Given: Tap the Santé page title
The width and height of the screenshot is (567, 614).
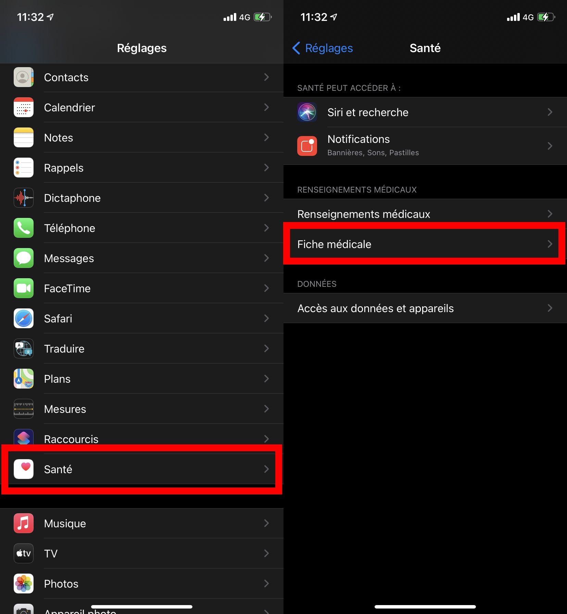Looking at the screenshot, I should (425, 48).
